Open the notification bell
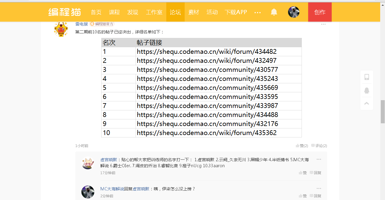The height and width of the screenshot is (200, 385). click(274, 12)
